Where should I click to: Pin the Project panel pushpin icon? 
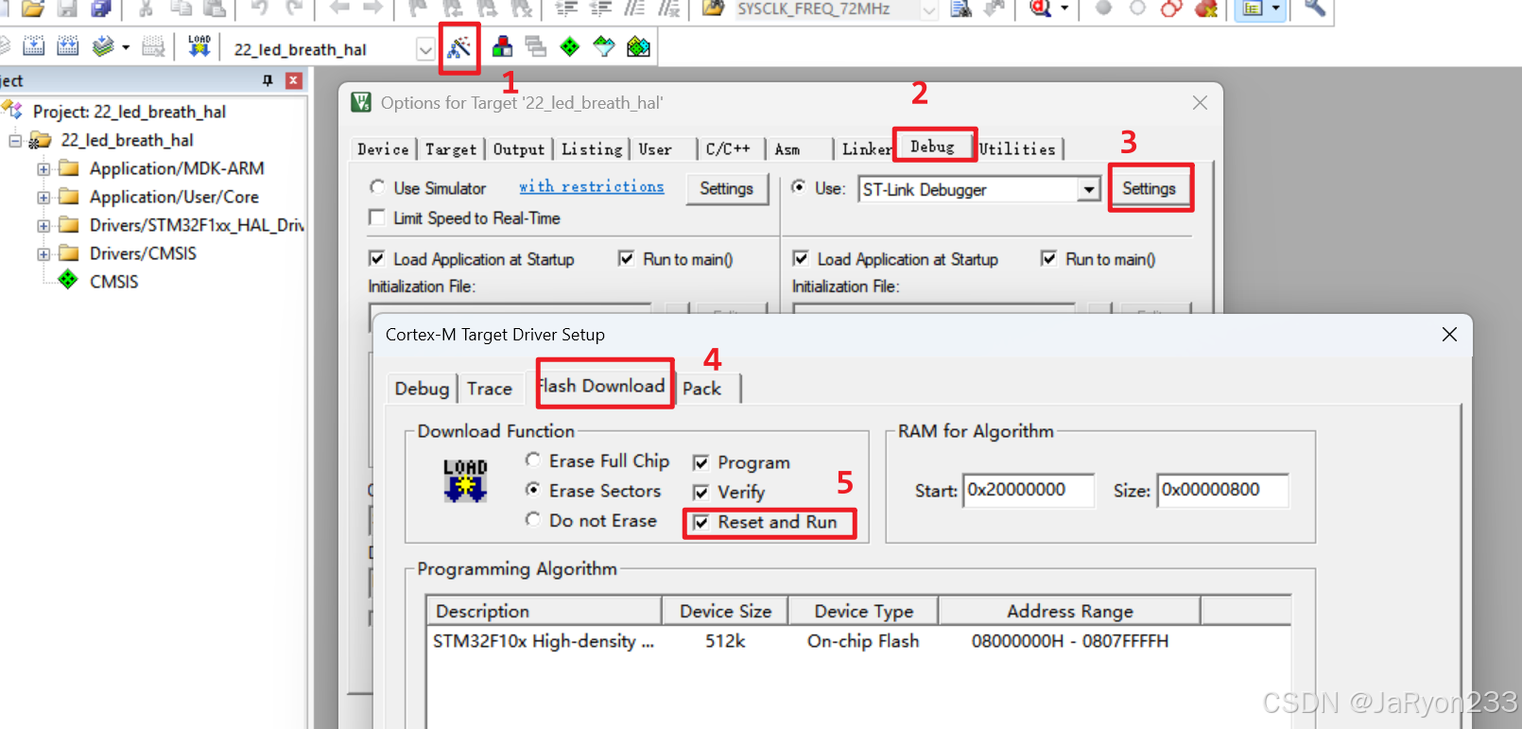click(268, 80)
